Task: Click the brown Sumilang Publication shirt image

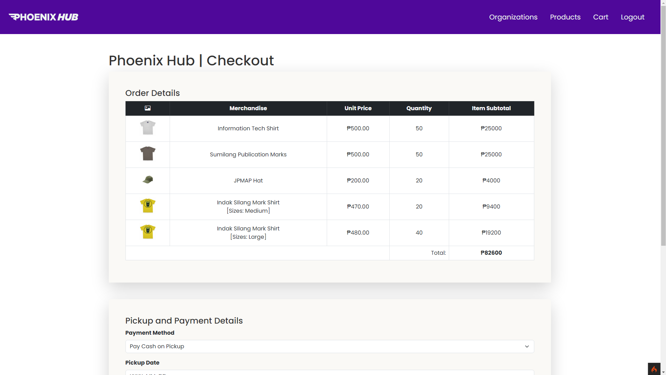Action: coord(148,154)
